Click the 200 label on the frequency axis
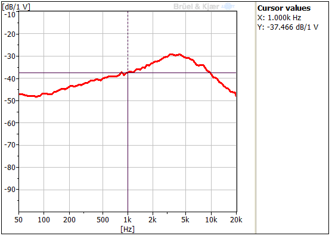This screenshot has height=236, width=332. pyautogui.click(x=69, y=220)
